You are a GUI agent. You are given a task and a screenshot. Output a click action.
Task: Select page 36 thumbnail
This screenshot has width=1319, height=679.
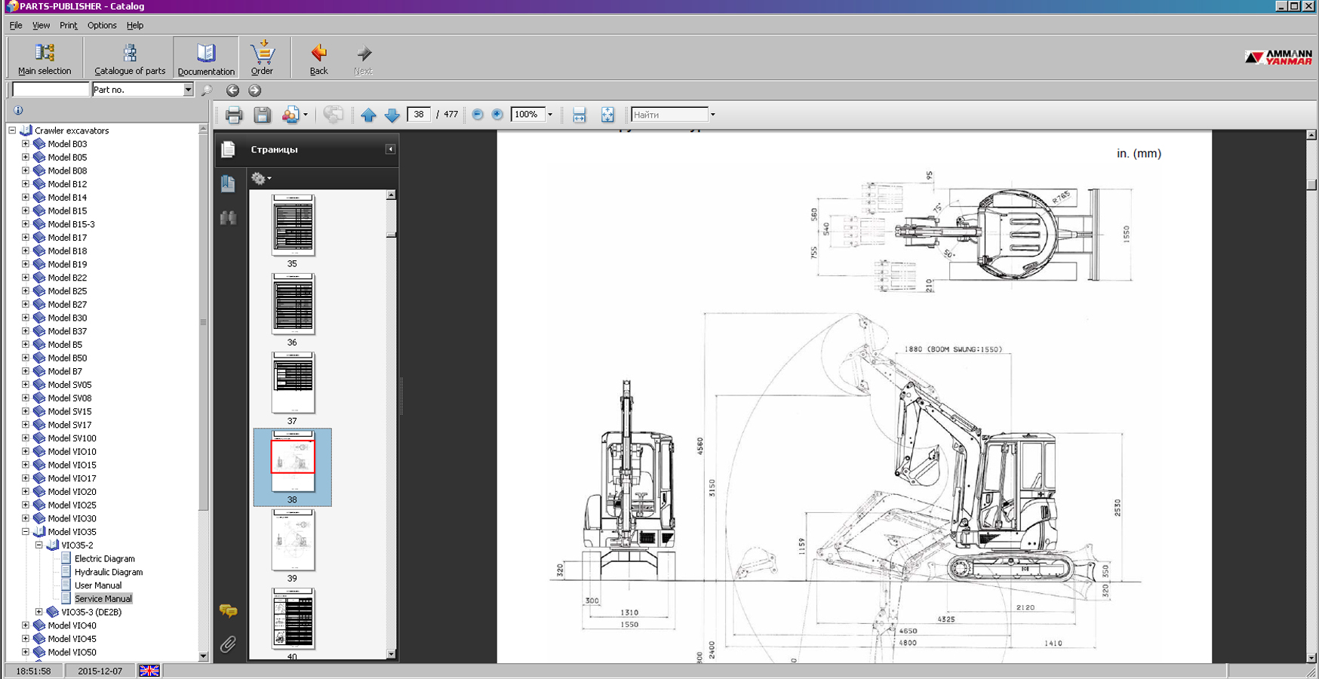click(x=293, y=304)
